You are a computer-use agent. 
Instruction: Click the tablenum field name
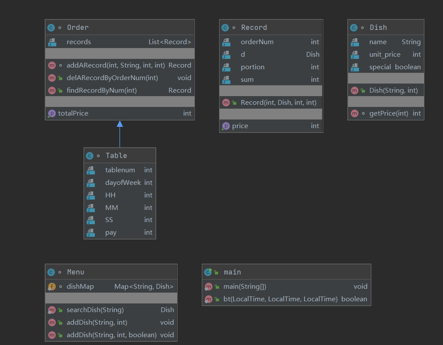120,170
